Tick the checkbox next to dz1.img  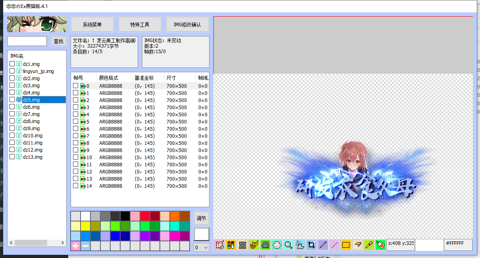point(12,64)
